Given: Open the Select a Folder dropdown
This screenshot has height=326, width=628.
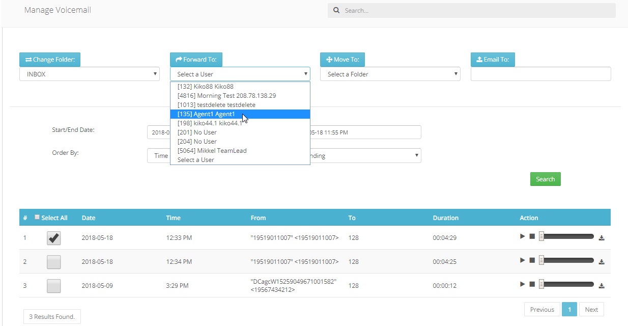Looking at the screenshot, I should click(x=390, y=74).
